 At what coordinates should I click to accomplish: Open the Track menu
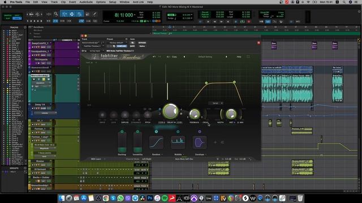54,2
